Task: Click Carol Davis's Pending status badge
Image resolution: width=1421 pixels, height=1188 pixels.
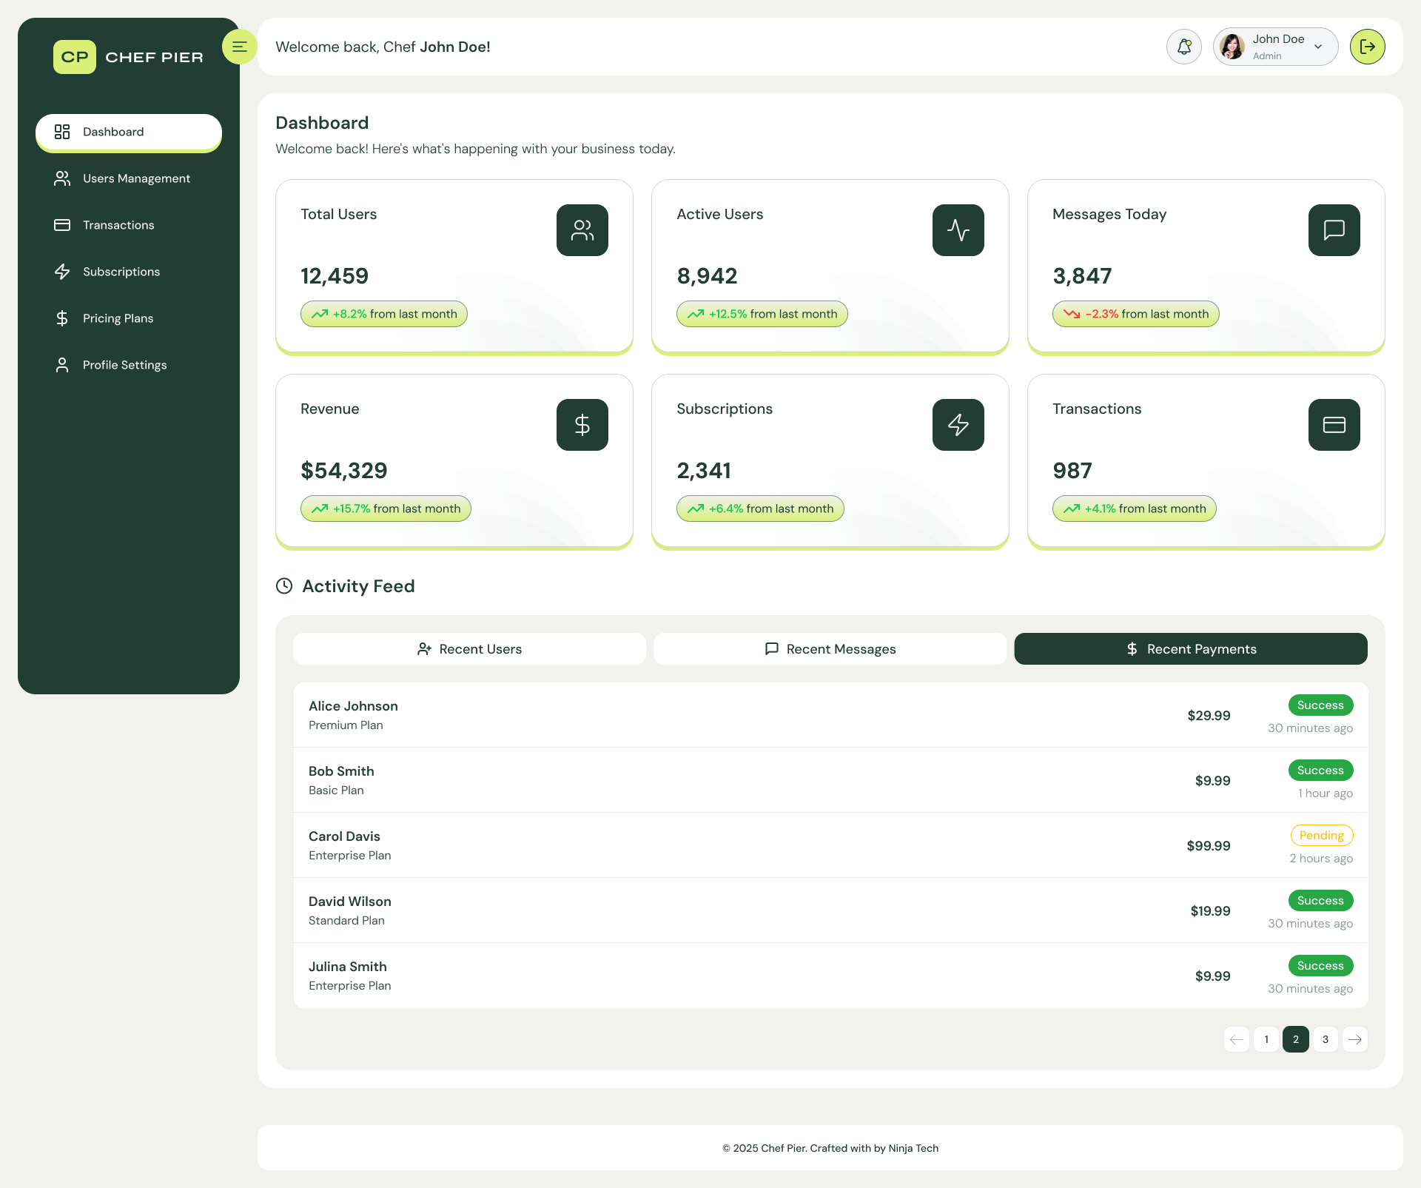Action: tap(1321, 835)
